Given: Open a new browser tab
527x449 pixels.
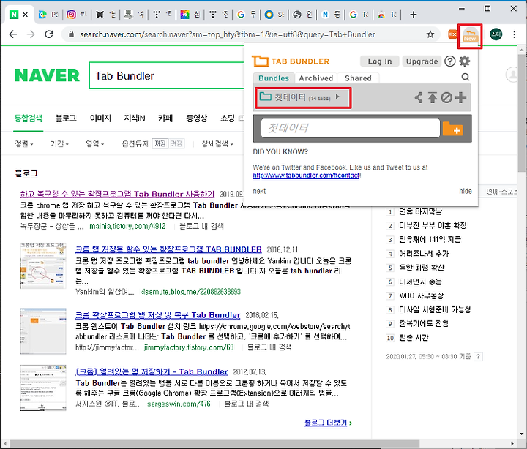Looking at the screenshot, I should click(x=414, y=15).
